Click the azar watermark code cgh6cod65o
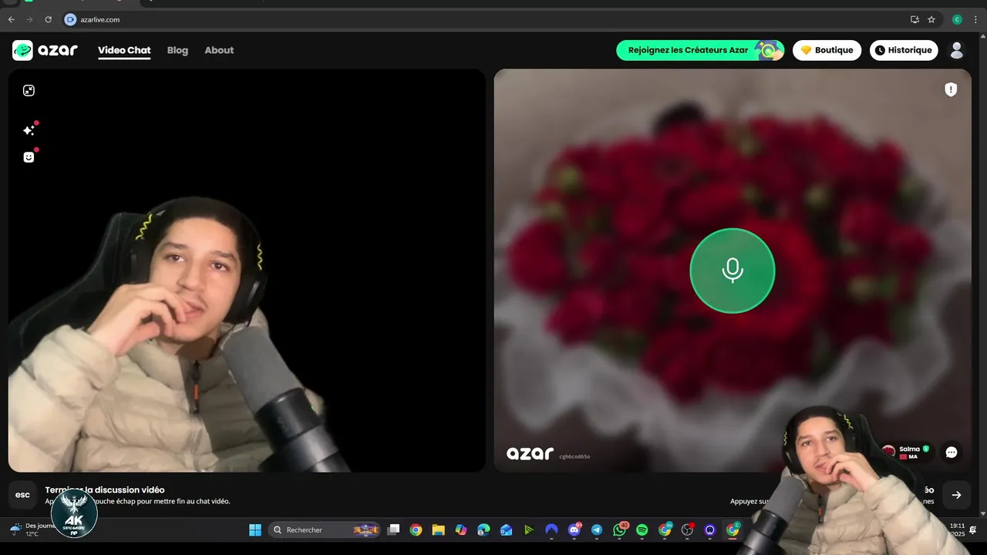987x555 pixels. (x=574, y=456)
